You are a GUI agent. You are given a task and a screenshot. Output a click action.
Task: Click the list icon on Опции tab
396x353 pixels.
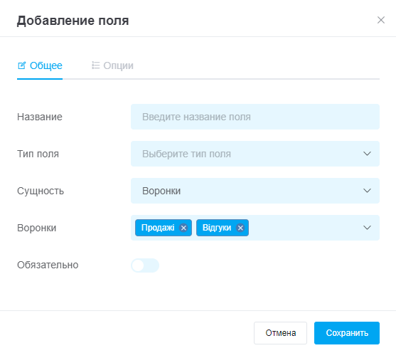[x=95, y=65]
